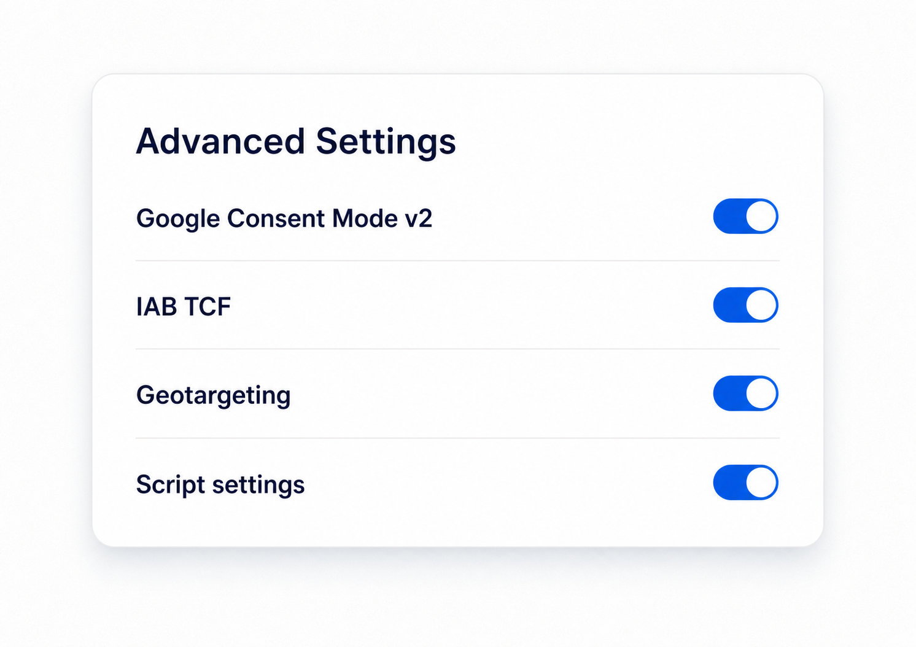Click the divider line below the IAB TCF row
The width and height of the screenshot is (916, 647).
click(457, 349)
